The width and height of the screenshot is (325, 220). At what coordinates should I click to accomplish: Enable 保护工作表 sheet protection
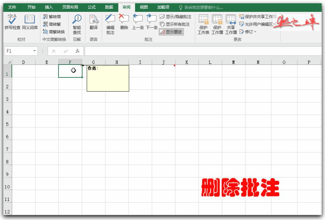(203, 24)
